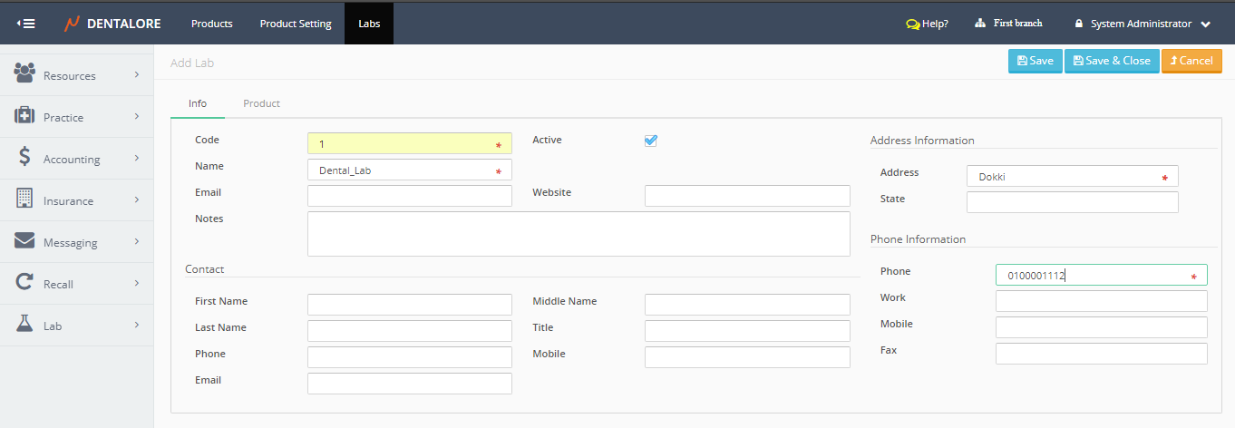Collapse sidebar using the hamburger menu icon
Image resolution: width=1235 pixels, height=428 pixels.
pos(26,24)
